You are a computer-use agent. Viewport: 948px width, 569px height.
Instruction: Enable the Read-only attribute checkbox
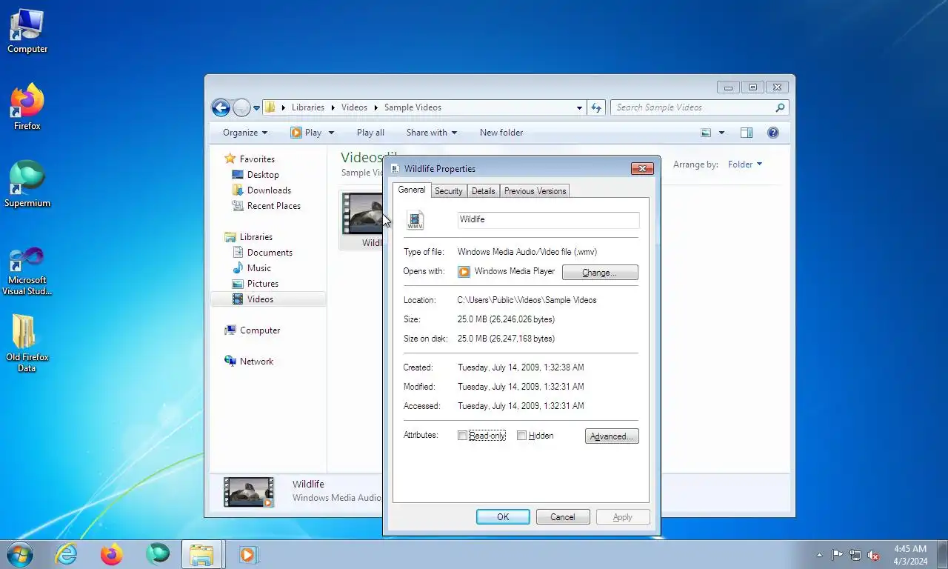coord(463,436)
